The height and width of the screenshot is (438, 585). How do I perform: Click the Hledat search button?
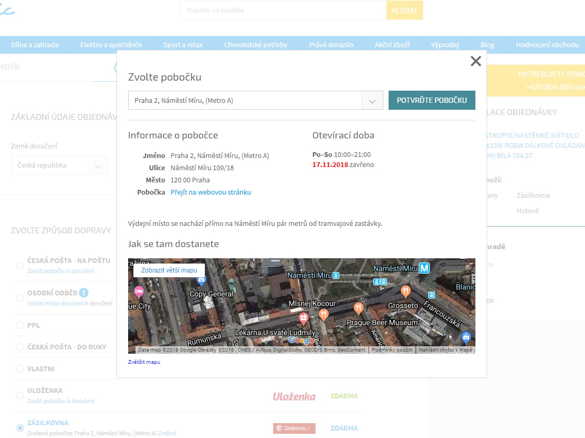click(x=404, y=11)
